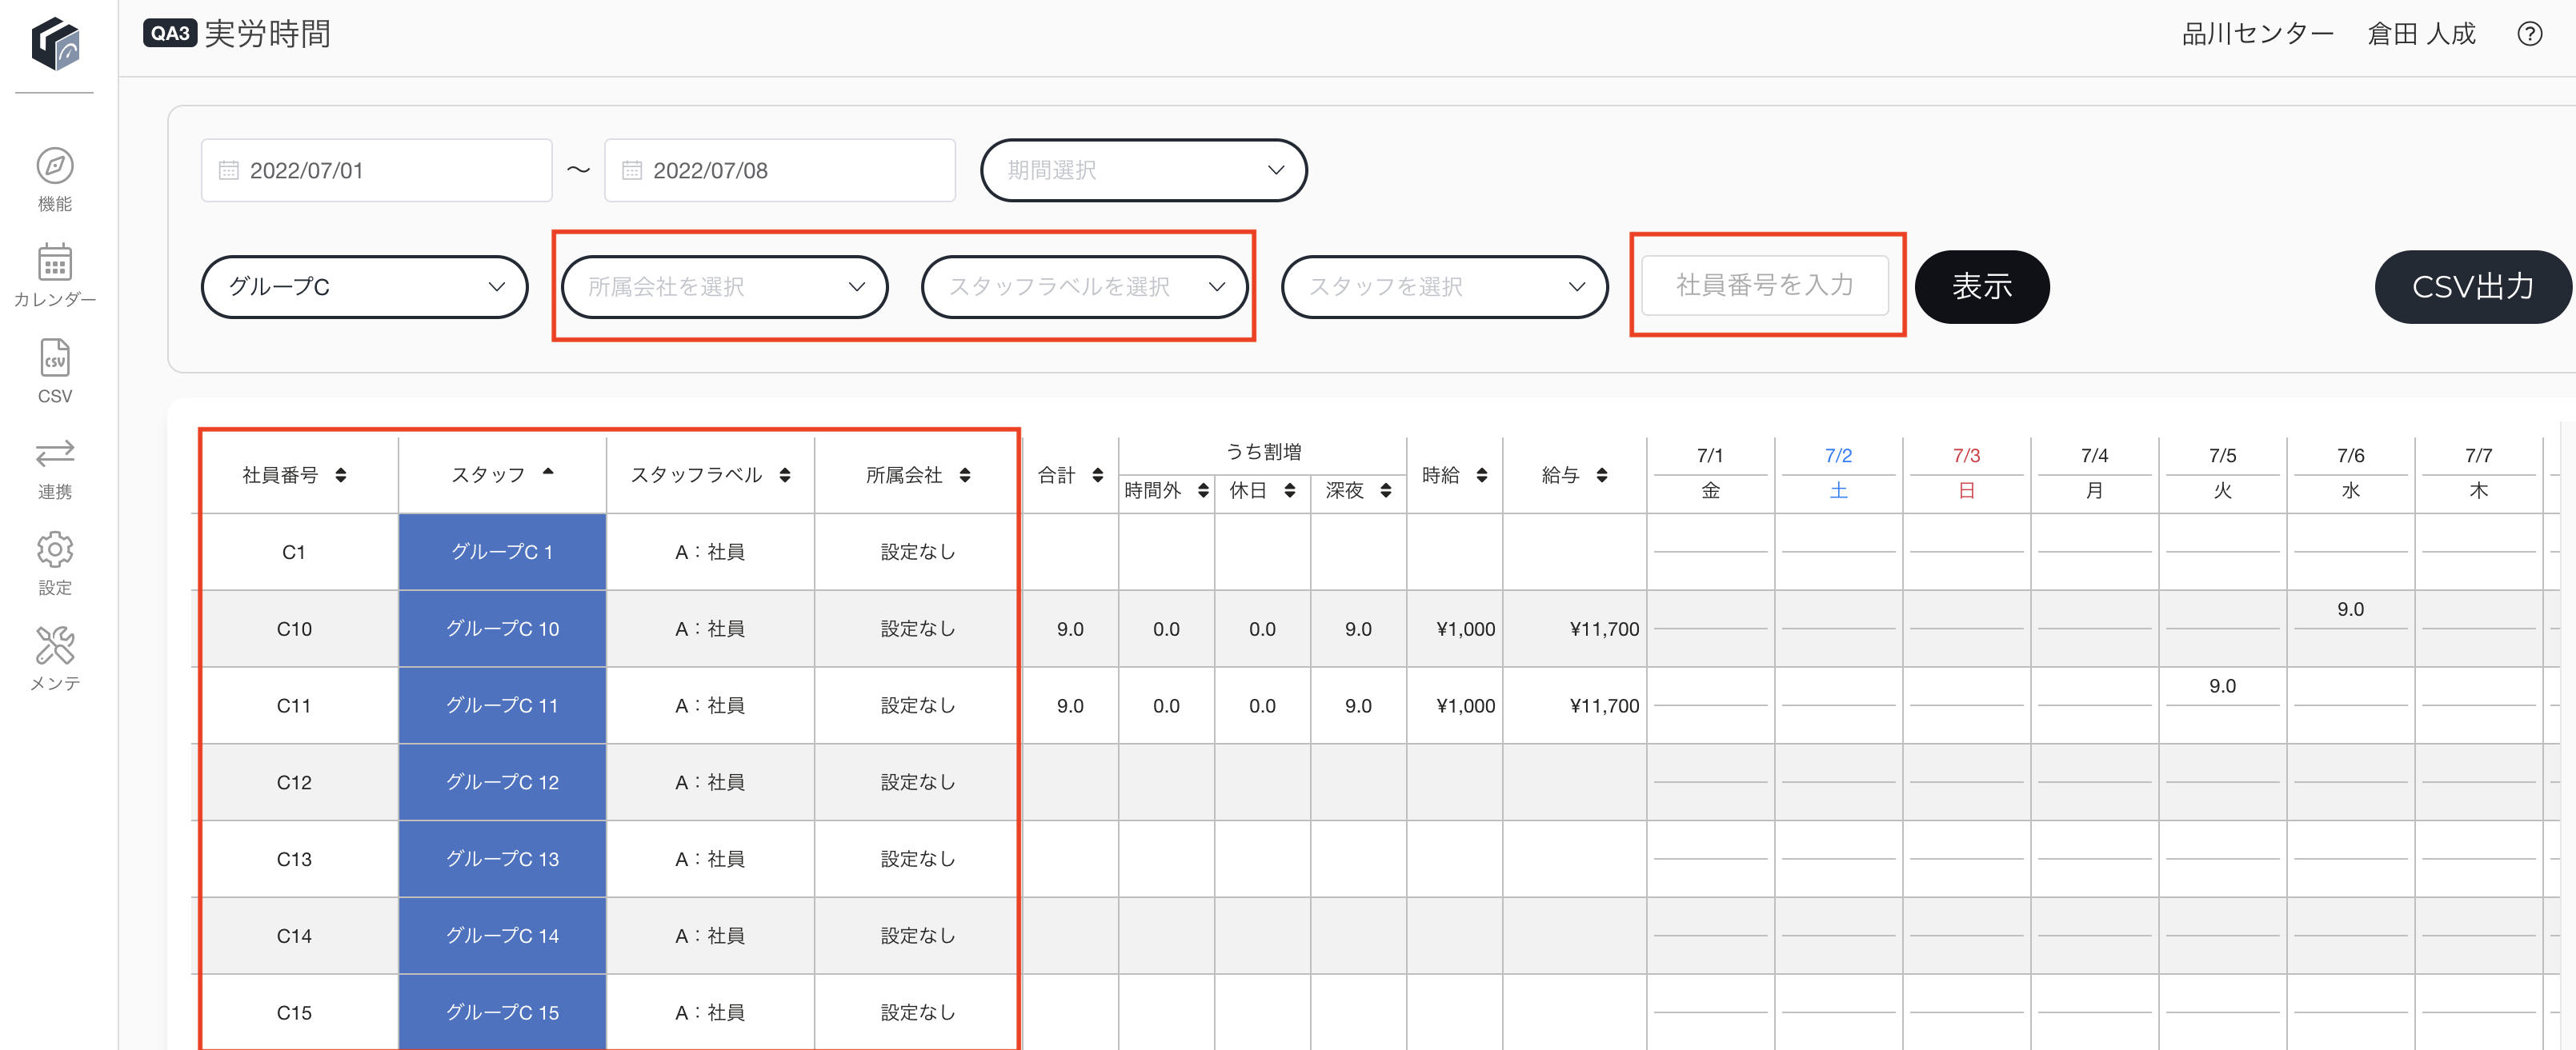The width and height of the screenshot is (2576, 1050).
Task: Click 9.0 value under 7/5 for C11
Action: pyautogui.click(x=2222, y=686)
